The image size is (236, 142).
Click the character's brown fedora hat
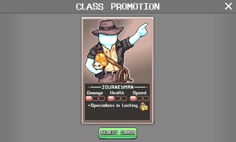(x=107, y=27)
